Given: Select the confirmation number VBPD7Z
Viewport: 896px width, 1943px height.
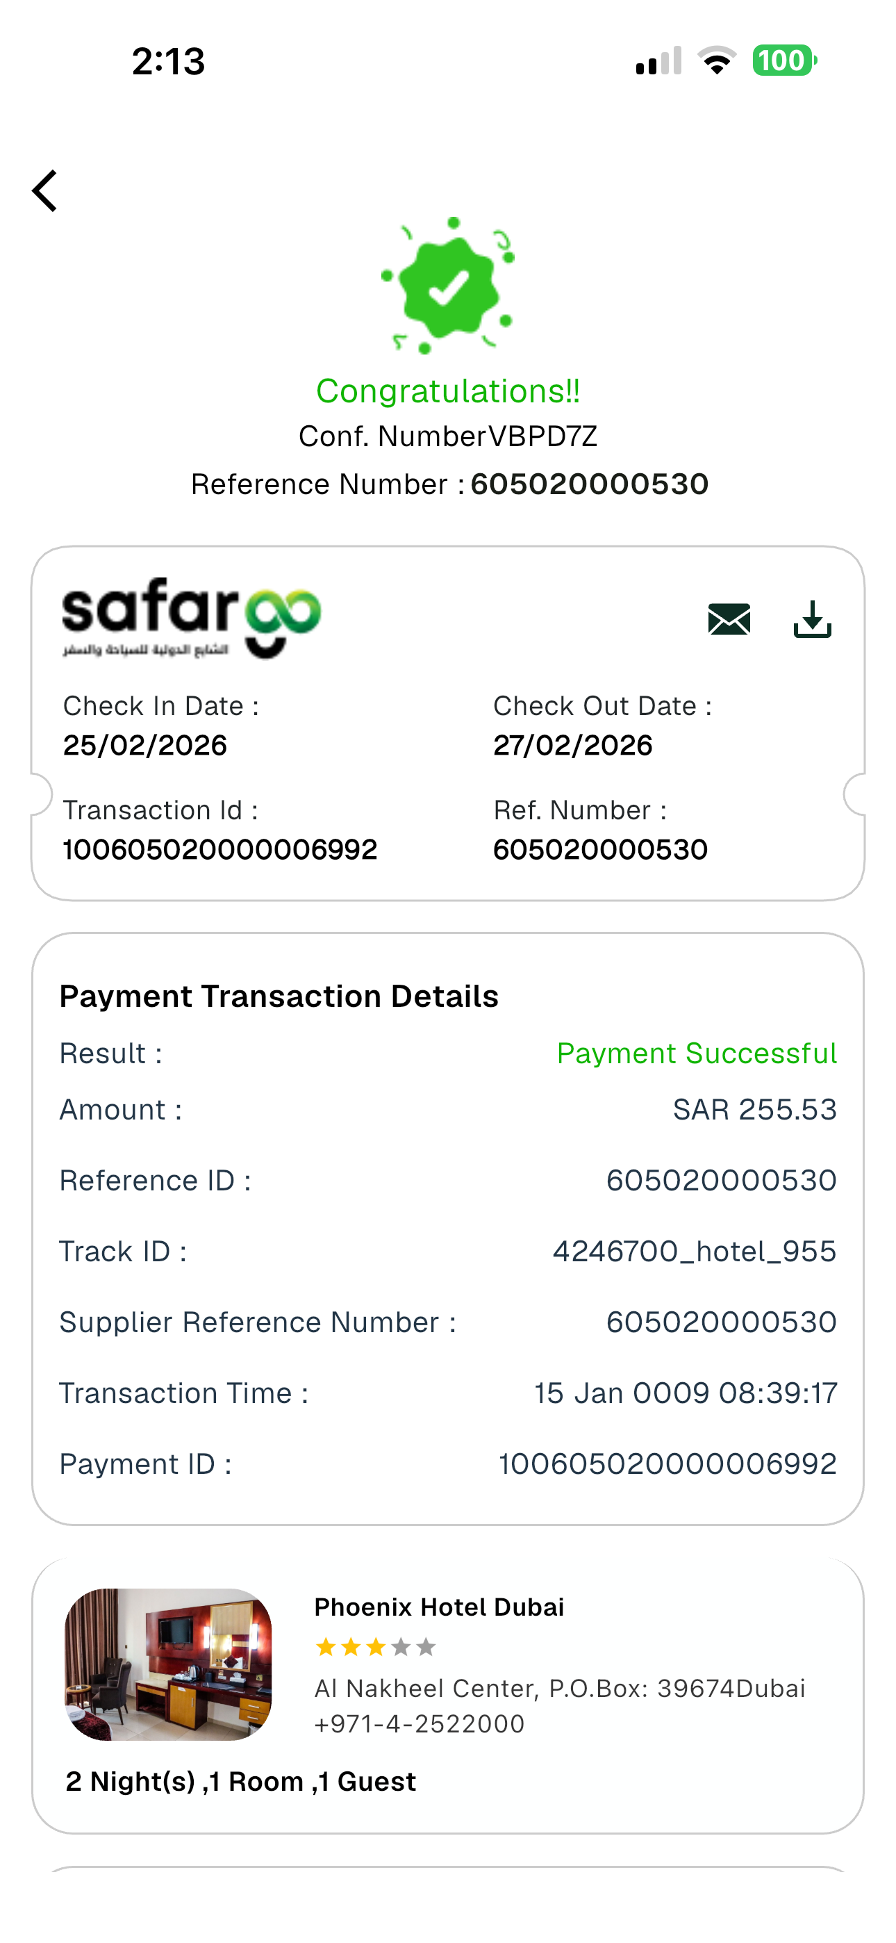Looking at the screenshot, I should point(543,436).
